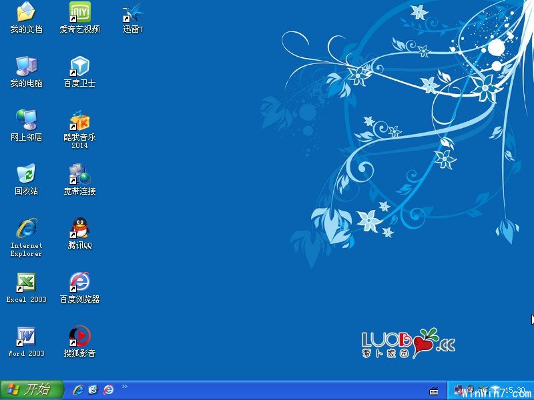Launch Internet Explorer from quick launch bar
This screenshot has height=400, width=534.
click(x=78, y=390)
